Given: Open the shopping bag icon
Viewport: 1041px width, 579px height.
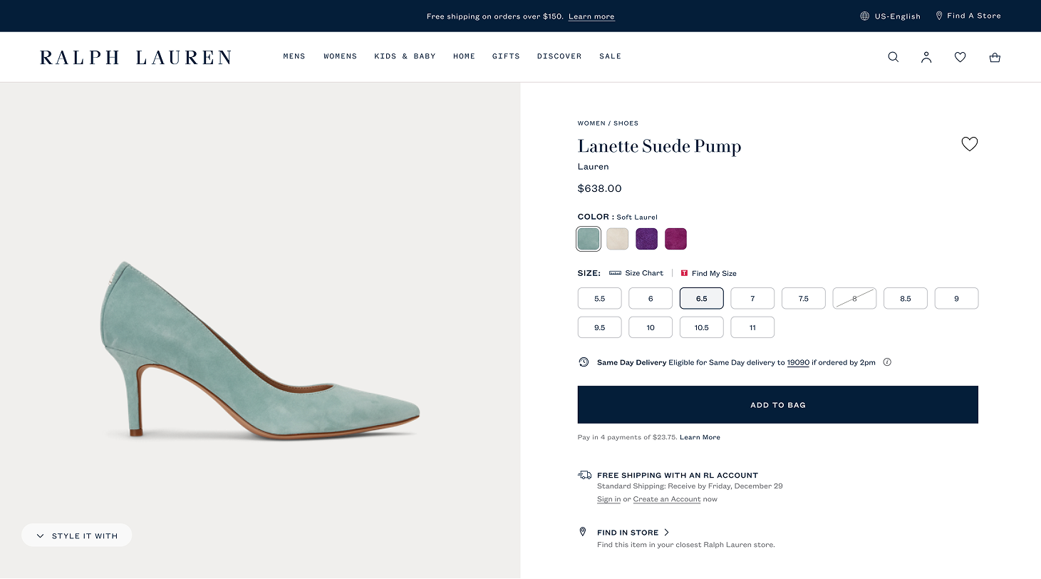Looking at the screenshot, I should [x=995, y=57].
